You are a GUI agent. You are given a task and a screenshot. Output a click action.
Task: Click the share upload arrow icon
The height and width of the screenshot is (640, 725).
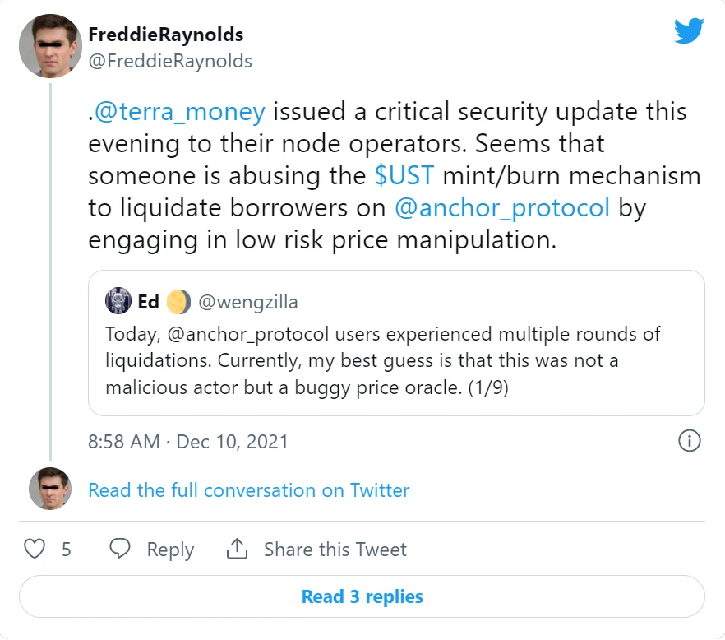click(x=237, y=549)
